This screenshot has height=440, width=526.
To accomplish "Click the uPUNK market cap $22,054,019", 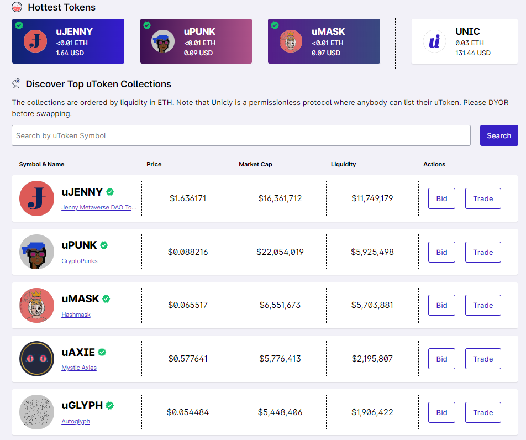I will pos(280,252).
